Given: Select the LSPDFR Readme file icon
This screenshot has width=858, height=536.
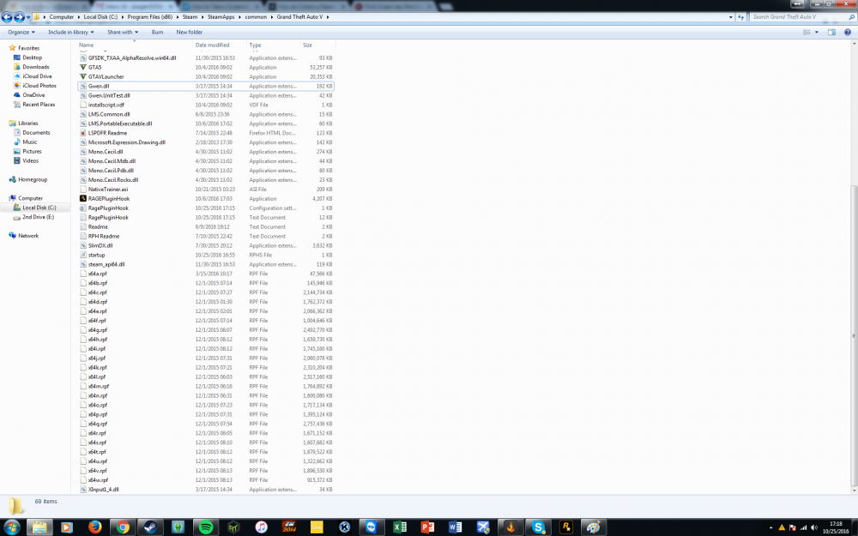Looking at the screenshot, I should pos(83,133).
